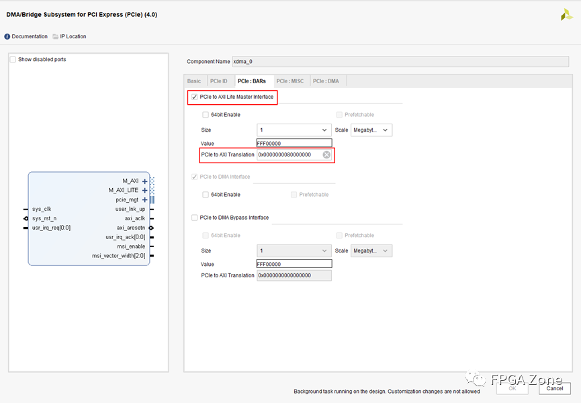Clear the PCIe to AXI Translation field
Viewport: 581px width, 403px height.
[x=326, y=155]
